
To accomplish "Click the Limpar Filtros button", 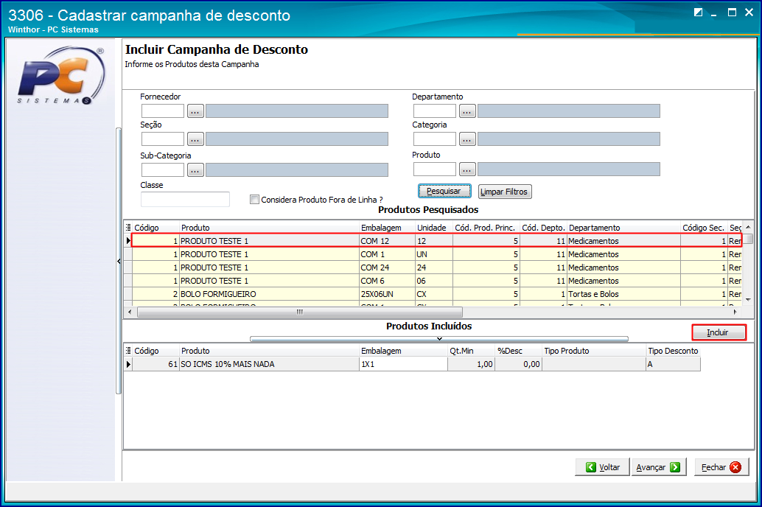I will click(x=505, y=192).
